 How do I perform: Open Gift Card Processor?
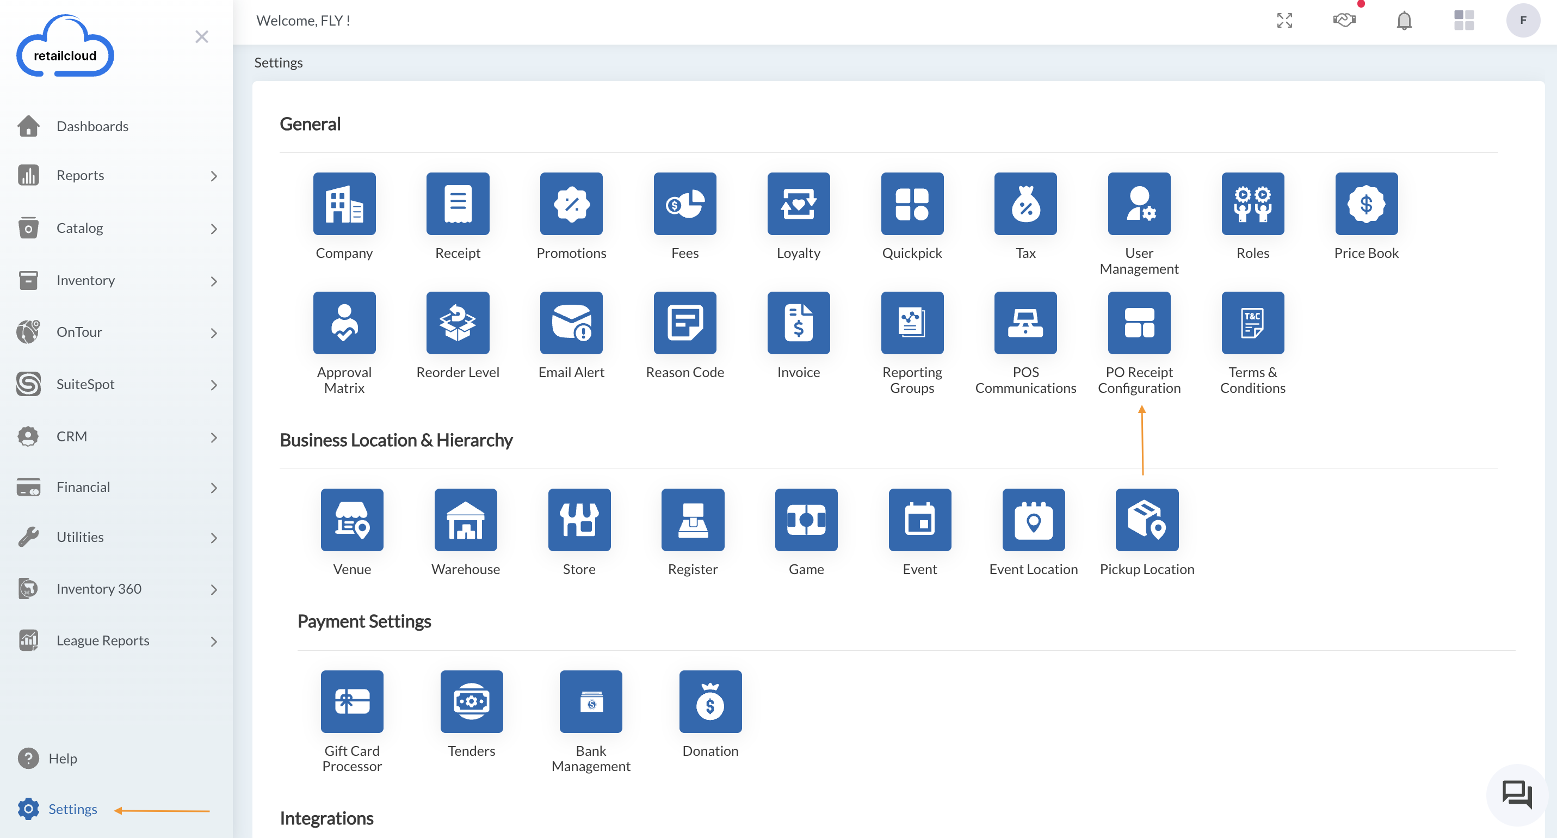(x=352, y=701)
